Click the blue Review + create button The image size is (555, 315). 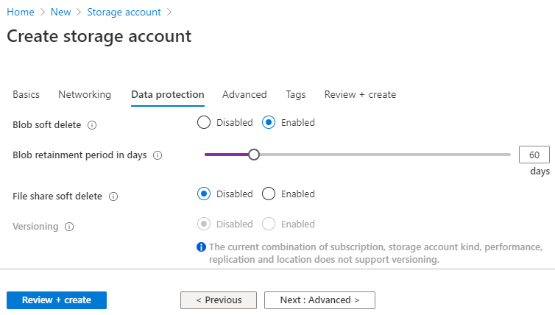[x=57, y=300]
